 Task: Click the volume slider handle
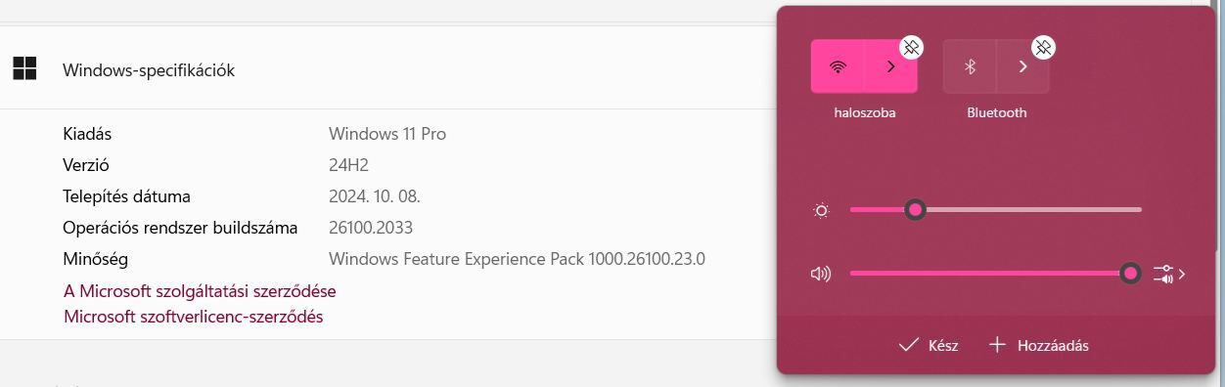pos(1131,274)
